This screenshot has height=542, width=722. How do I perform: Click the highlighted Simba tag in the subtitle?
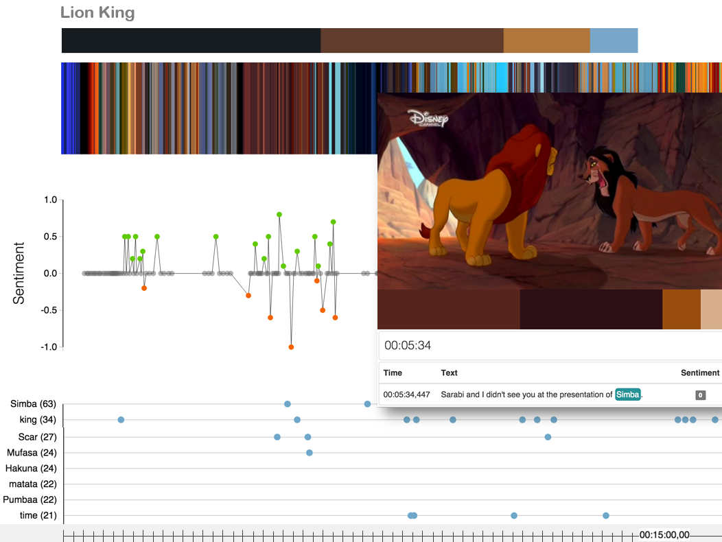click(x=627, y=394)
